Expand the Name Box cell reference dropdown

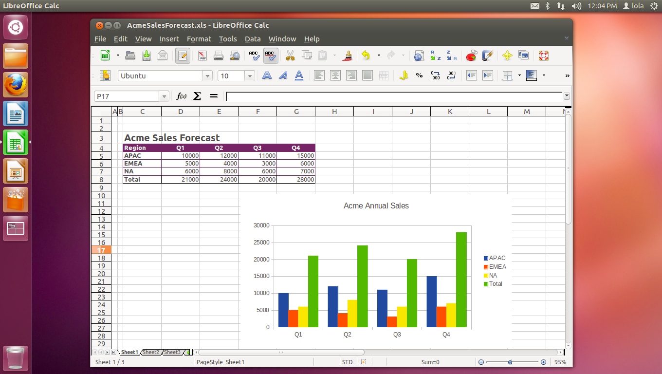164,96
